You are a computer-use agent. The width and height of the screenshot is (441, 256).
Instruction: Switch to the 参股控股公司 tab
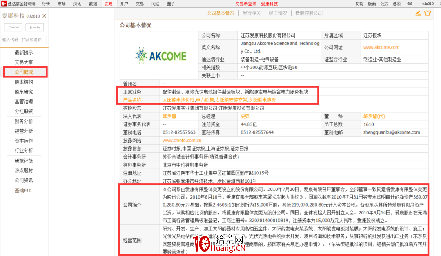pyautogui.click(x=309, y=13)
